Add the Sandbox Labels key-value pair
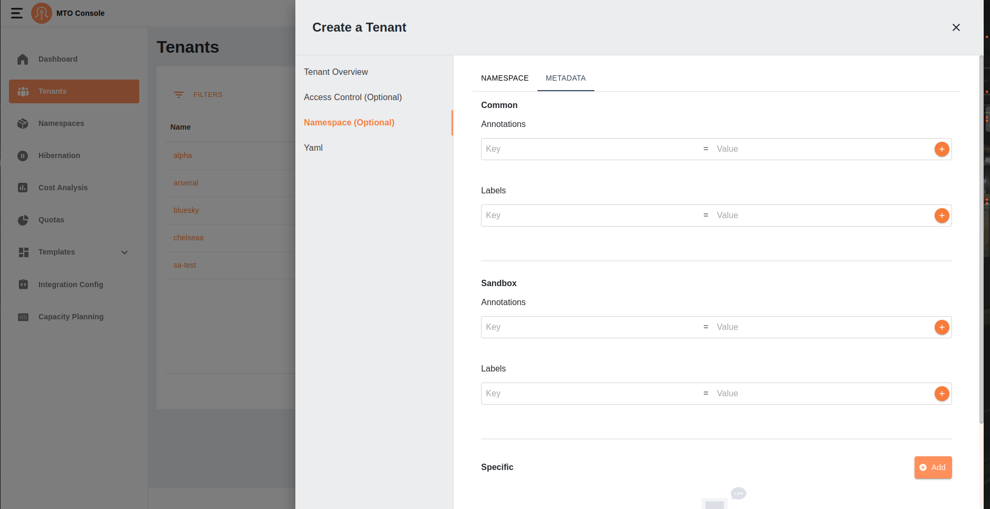This screenshot has height=509, width=990. 941,394
